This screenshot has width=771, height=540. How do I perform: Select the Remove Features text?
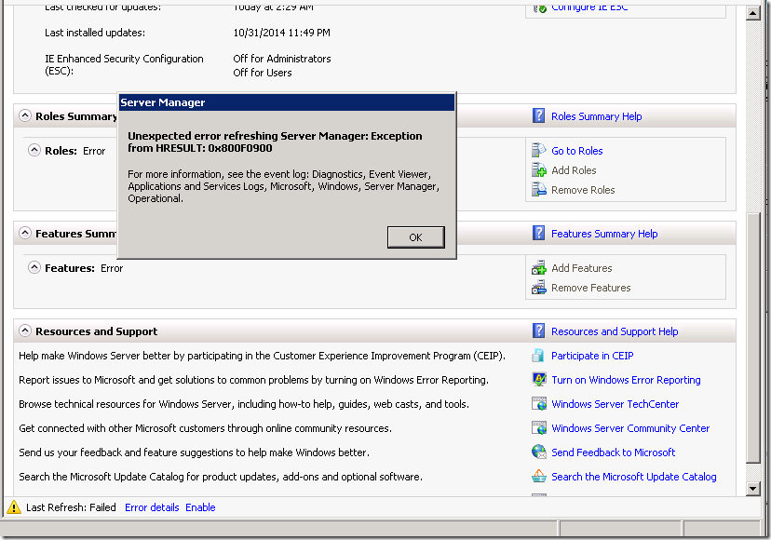point(591,289)
